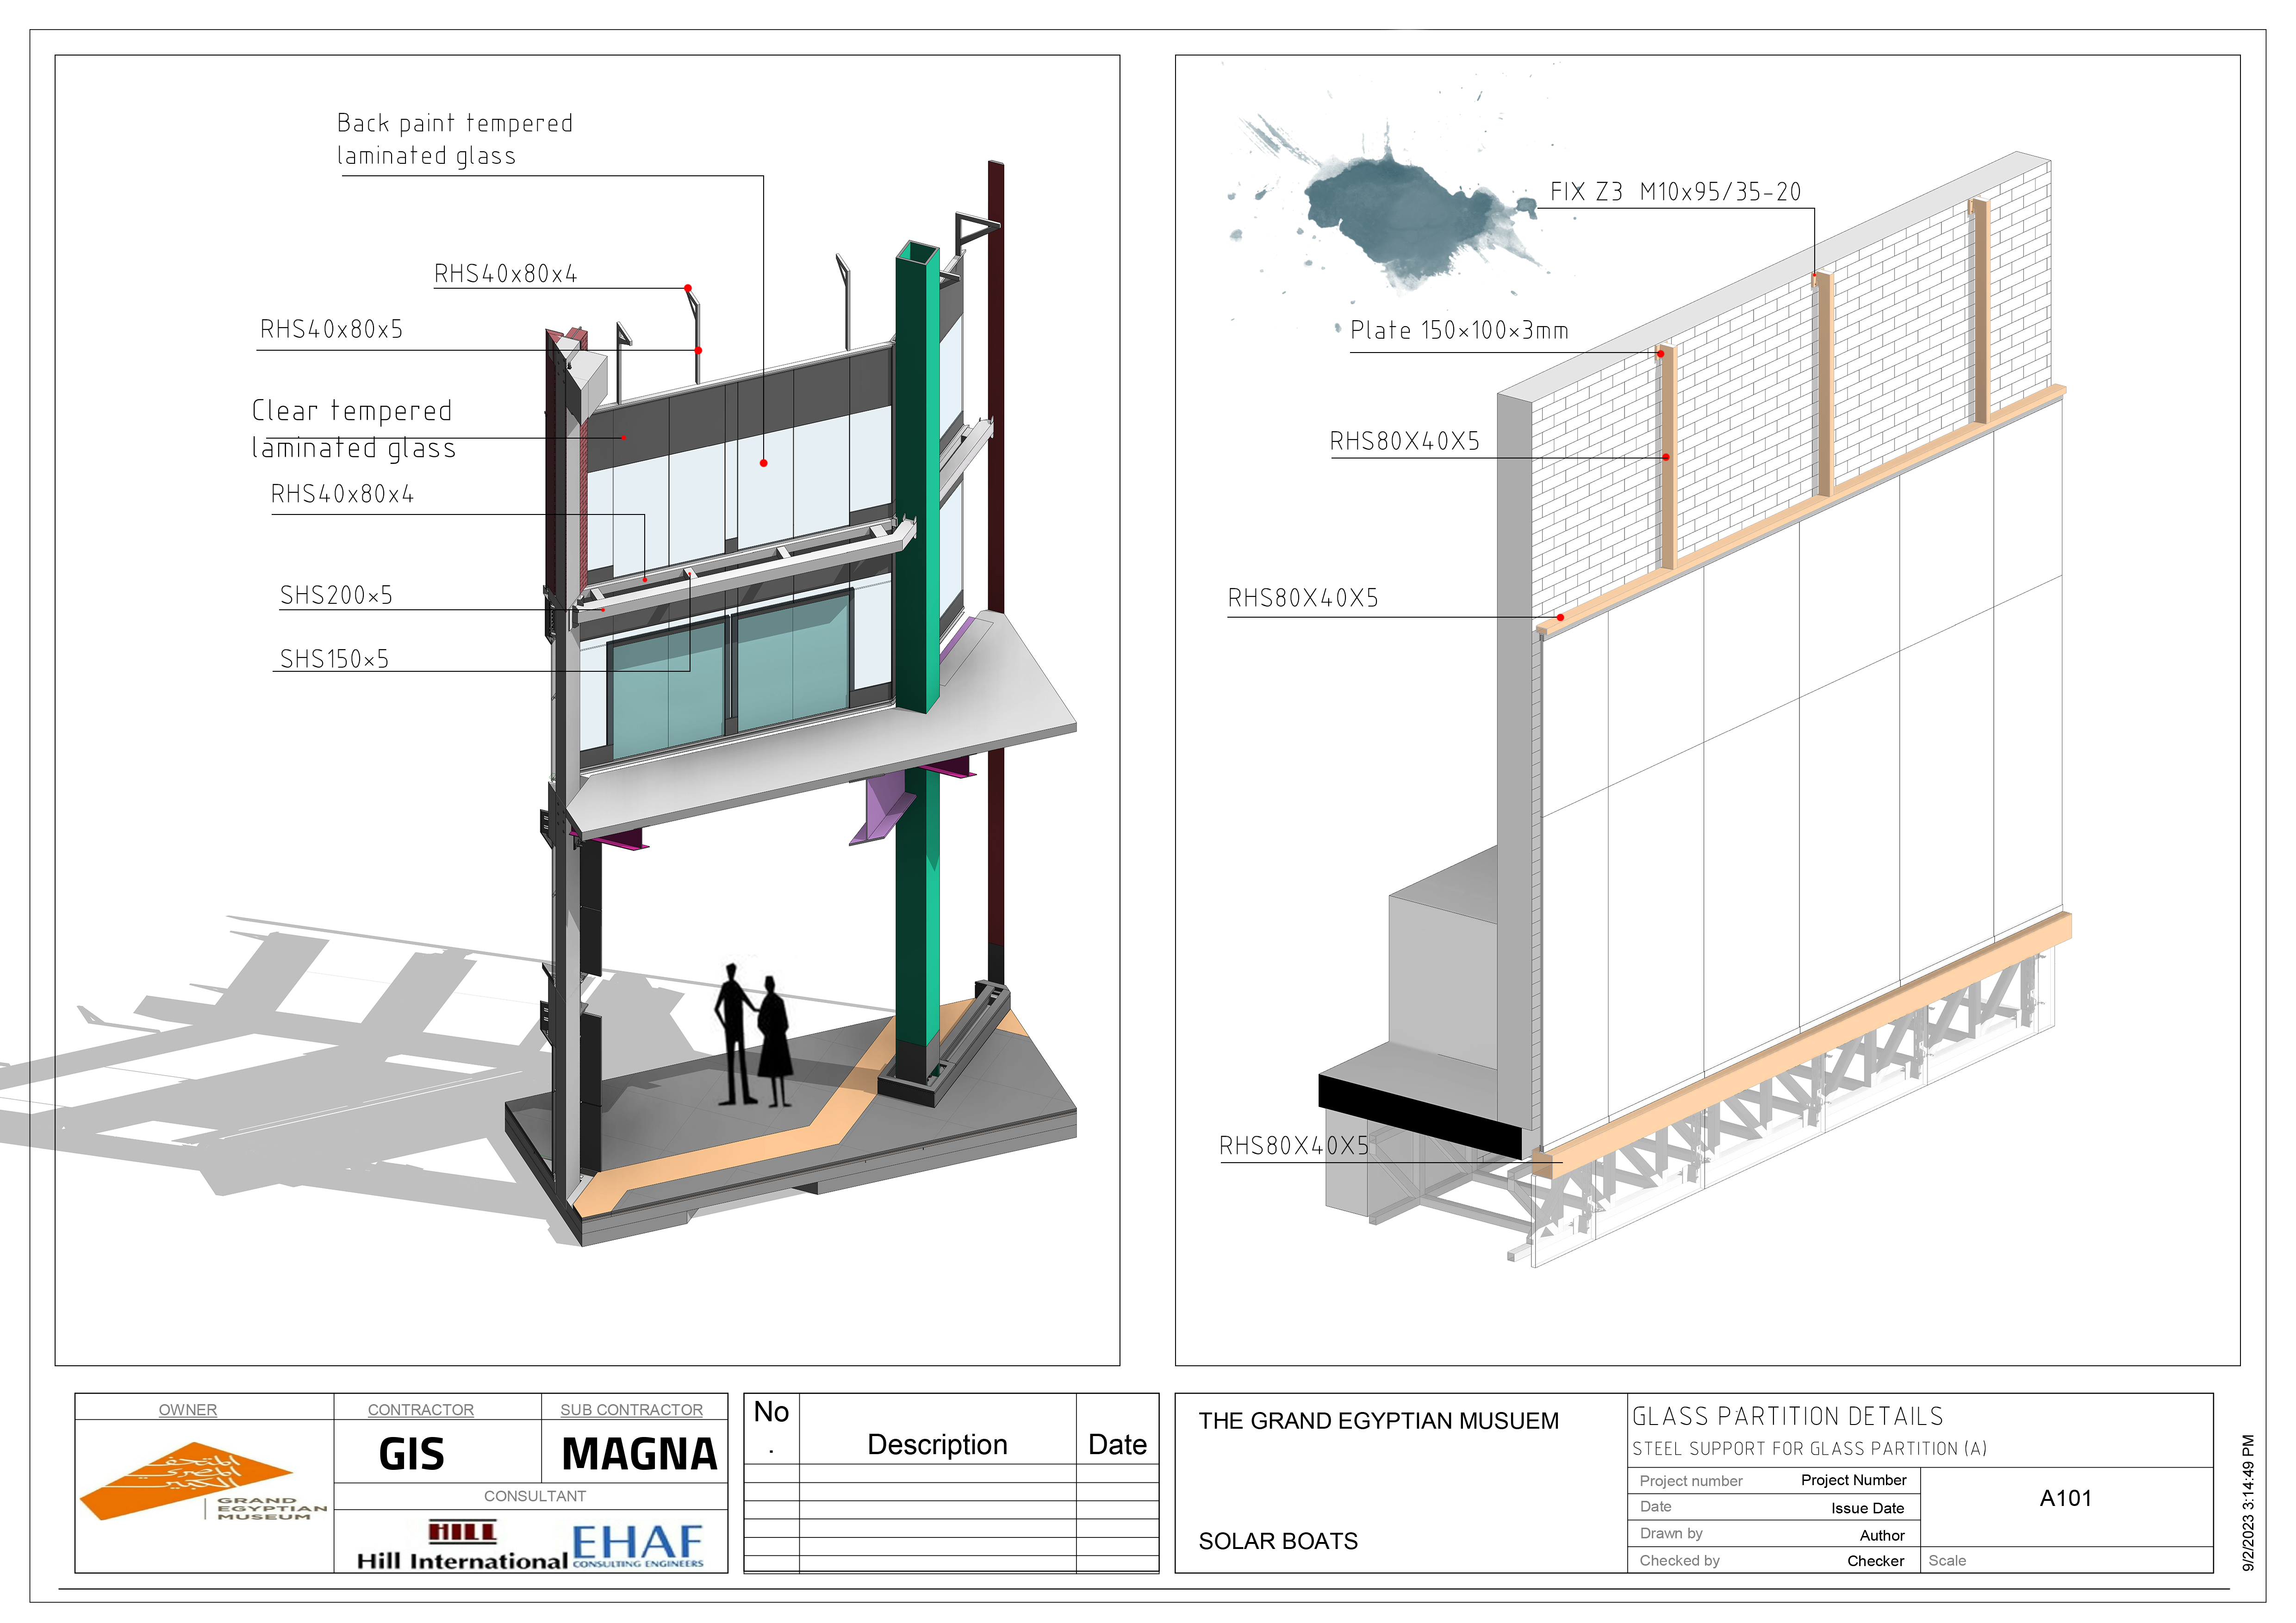Click the SHS150x5 annotation text

click(334, 660)
